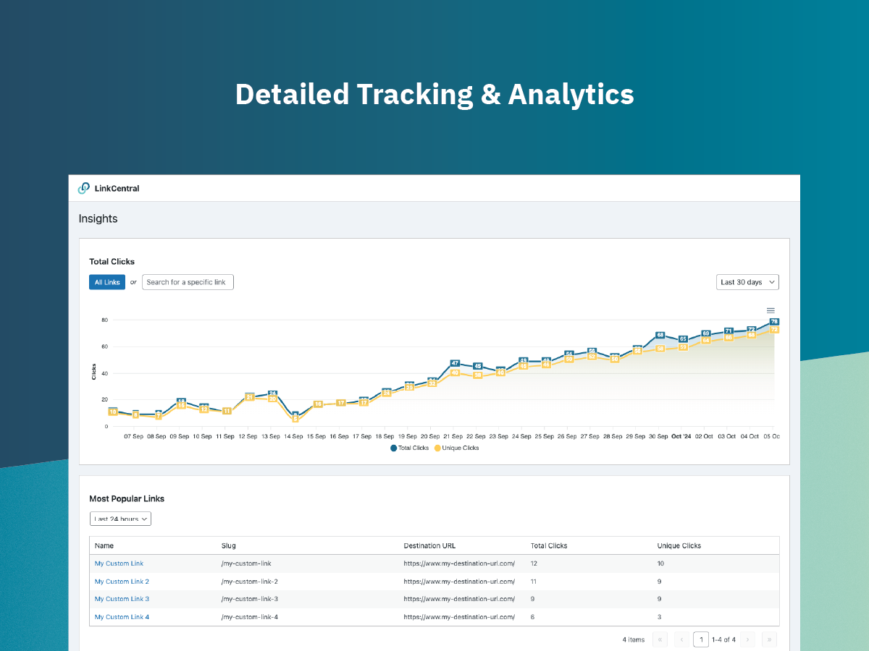The width and height of the screenshot is (869, 651).
Task: Open the My Custom Link 2 link
Action: click(122, 582)
